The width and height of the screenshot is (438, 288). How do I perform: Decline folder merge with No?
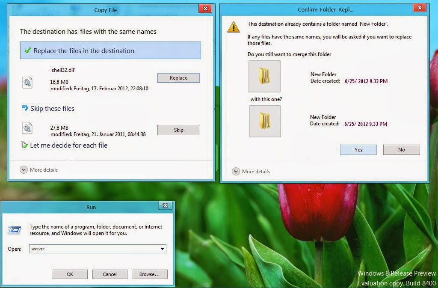(401, 149)
